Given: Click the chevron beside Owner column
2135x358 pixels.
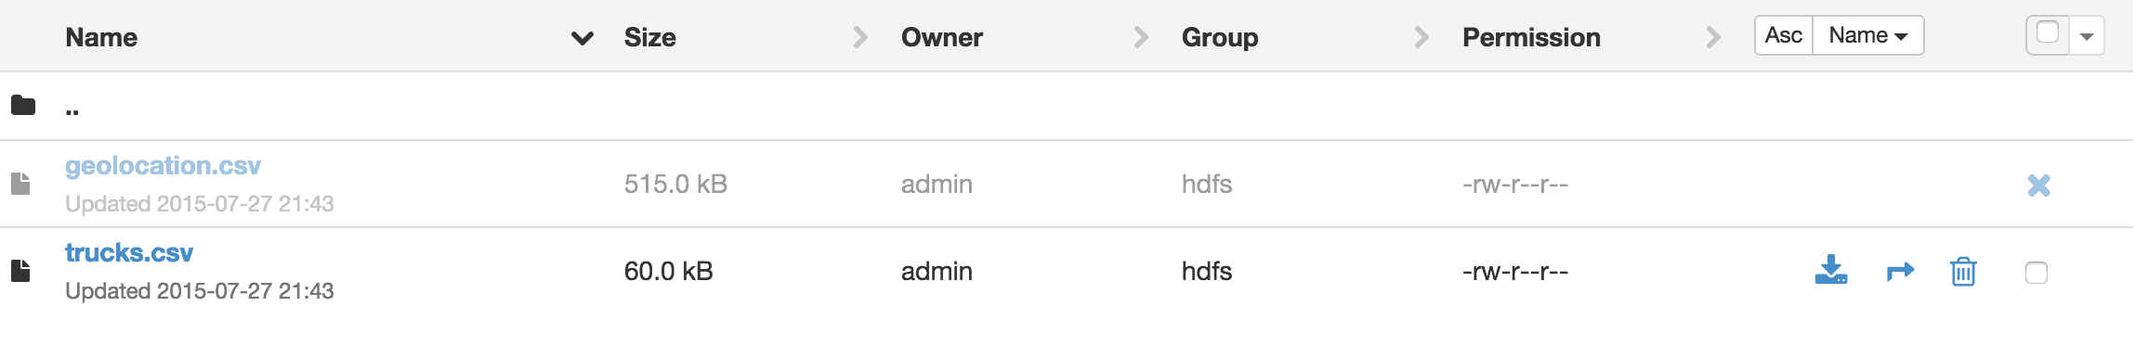Looking at the screenshot, I should click(1141, 37).
